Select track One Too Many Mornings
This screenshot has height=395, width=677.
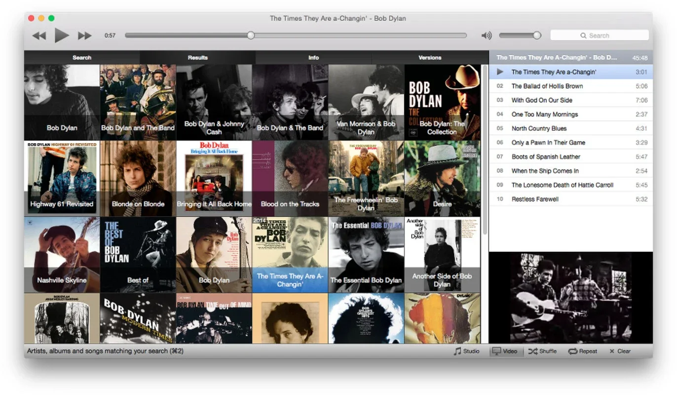click(x=570, y=114)
